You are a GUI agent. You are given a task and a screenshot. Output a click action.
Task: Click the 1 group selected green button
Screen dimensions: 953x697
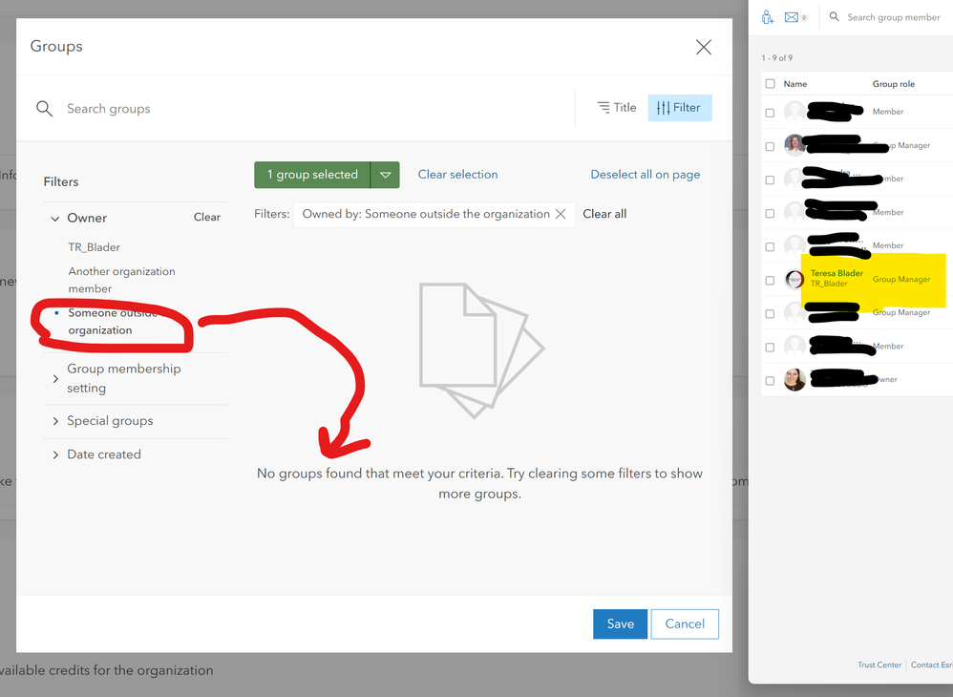[312, 175]
